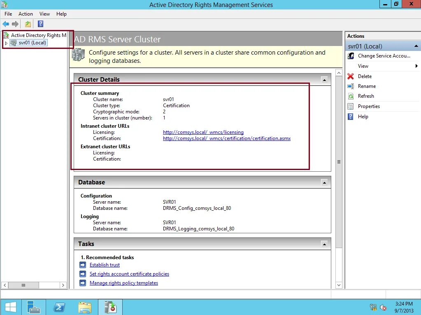Click the main pane scroll down arrow
Screen dimensions: 421x315
339,285
